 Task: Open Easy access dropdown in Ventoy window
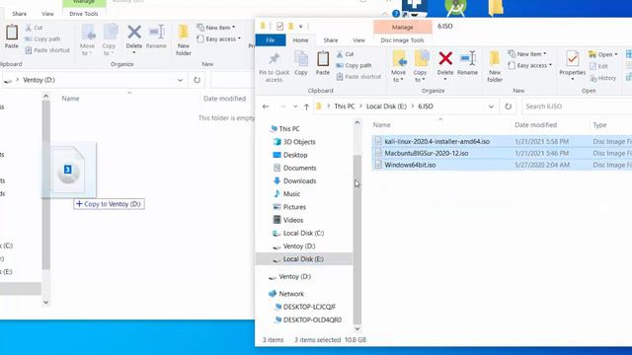point(219,38)
